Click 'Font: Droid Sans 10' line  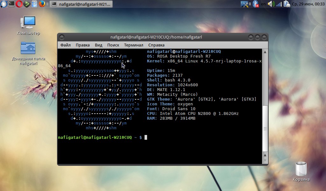coord(171,109)
